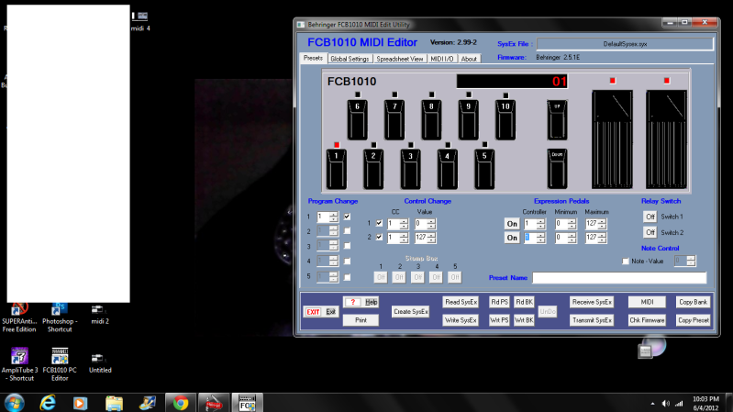Adjust first expression pedal maximum spinner
Viewport: 733px width, 412px height.
(604, 220)
